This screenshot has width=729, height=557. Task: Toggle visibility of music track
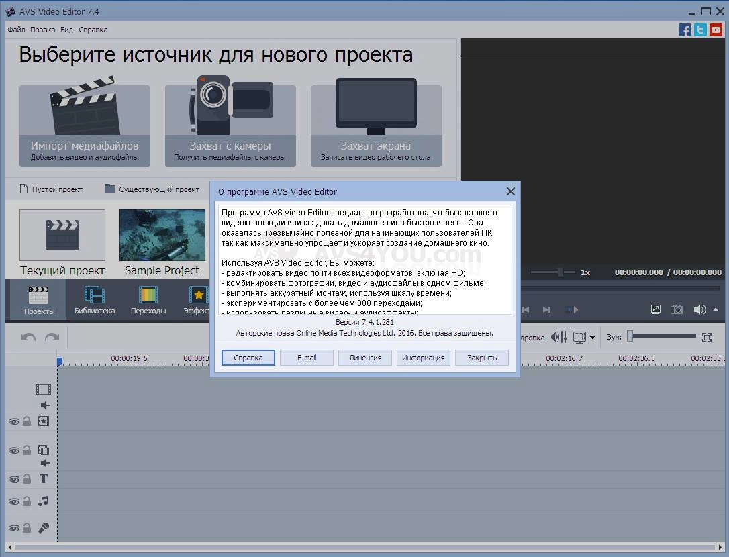pos(14,502)
